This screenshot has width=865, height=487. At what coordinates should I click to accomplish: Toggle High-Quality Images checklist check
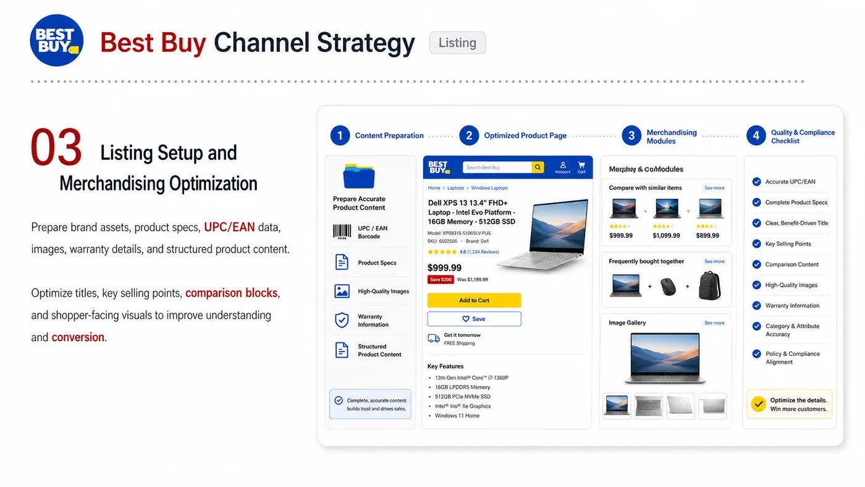(756, 285)
